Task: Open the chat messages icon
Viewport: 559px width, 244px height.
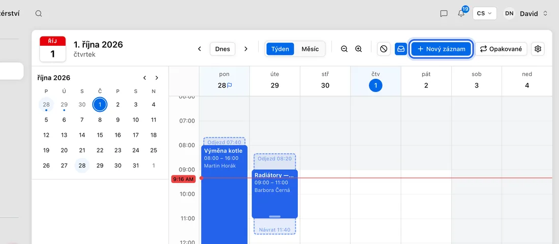Action: pos(444,14)
